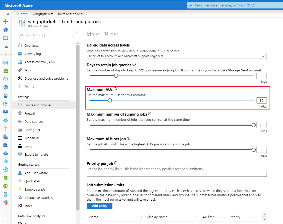The height and width of the screenshot is (224, 283).
Task: Select Limits and policies in settings
Action: pyautogui.click(x=44, y=105)
